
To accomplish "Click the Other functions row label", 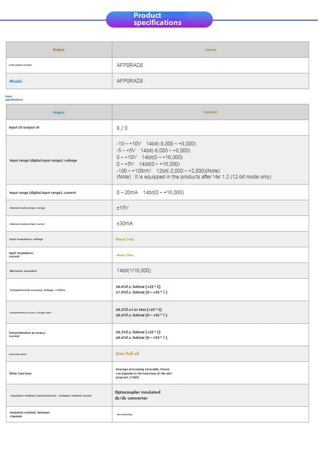I will click(x=20, y=373).
